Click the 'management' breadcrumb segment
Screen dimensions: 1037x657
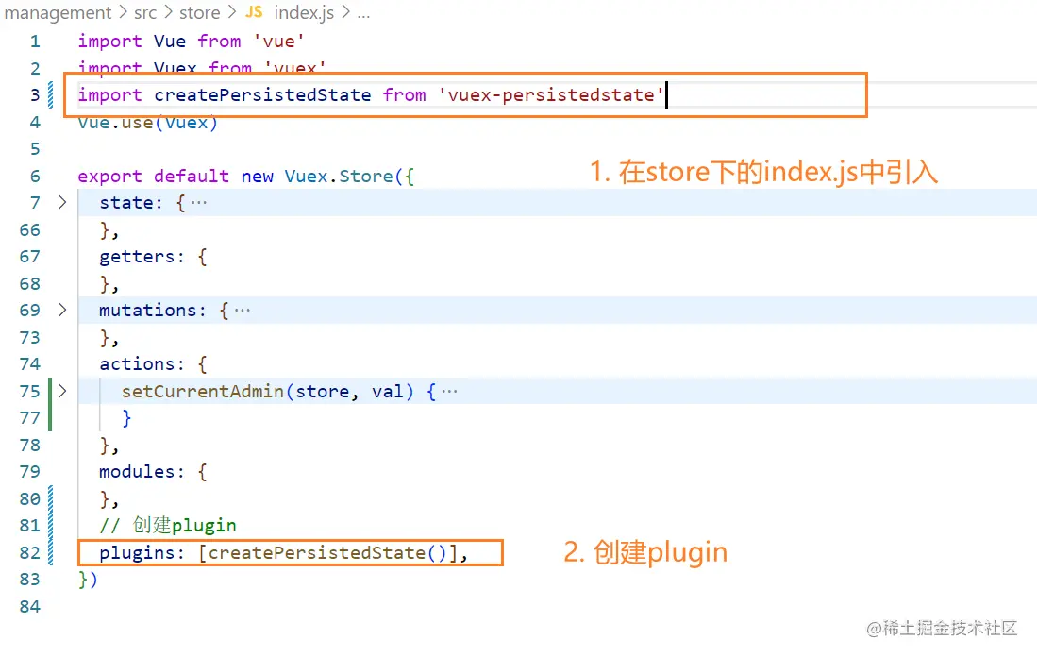point(58,12)
